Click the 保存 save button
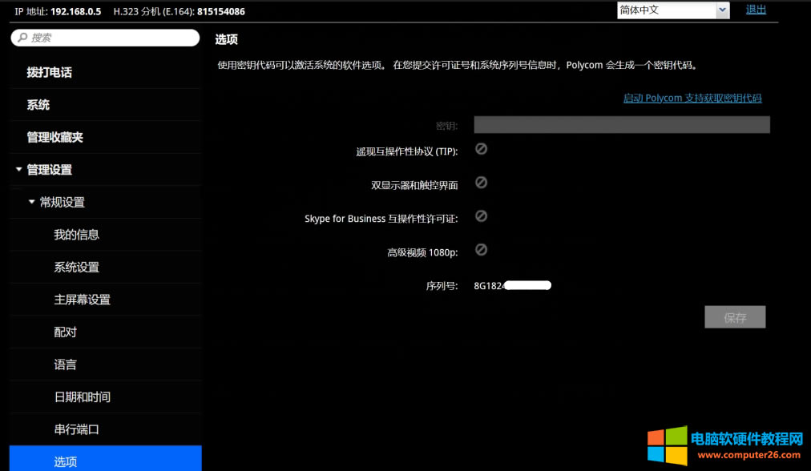Image resolution: width=811 pixels, height=471 pixels. pyautogui.click(x=734, y=316)
